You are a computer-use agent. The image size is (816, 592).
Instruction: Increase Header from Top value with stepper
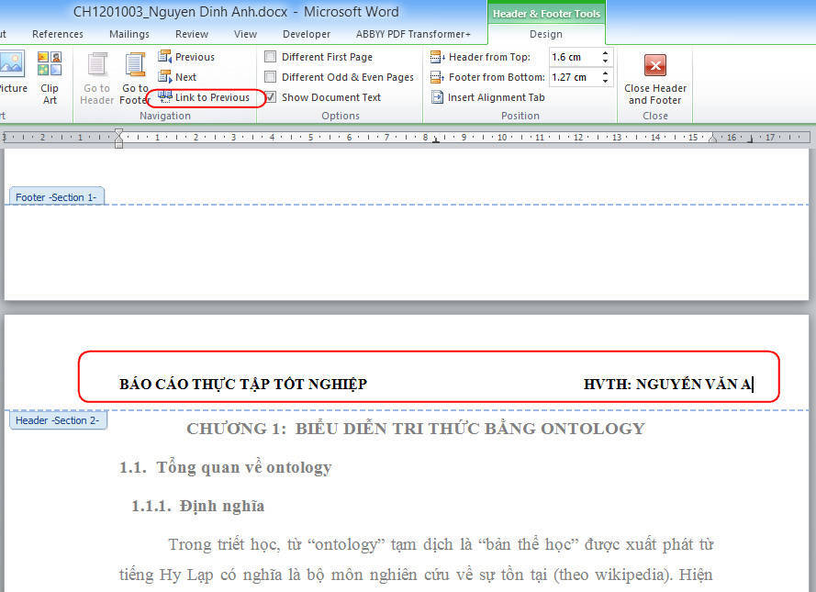tap(604, 51)
